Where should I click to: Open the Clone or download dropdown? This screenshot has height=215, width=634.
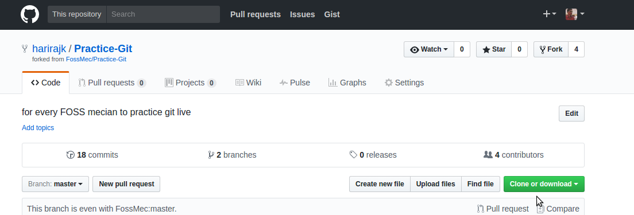pos(544,184)
